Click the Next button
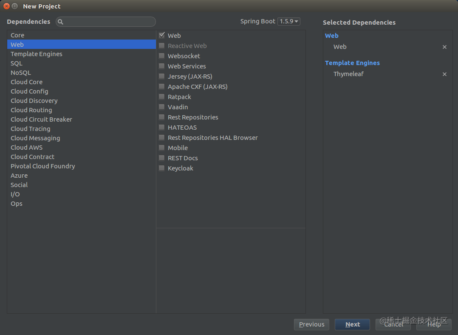Viewport: 458px width, 335px height. point(352,324)
